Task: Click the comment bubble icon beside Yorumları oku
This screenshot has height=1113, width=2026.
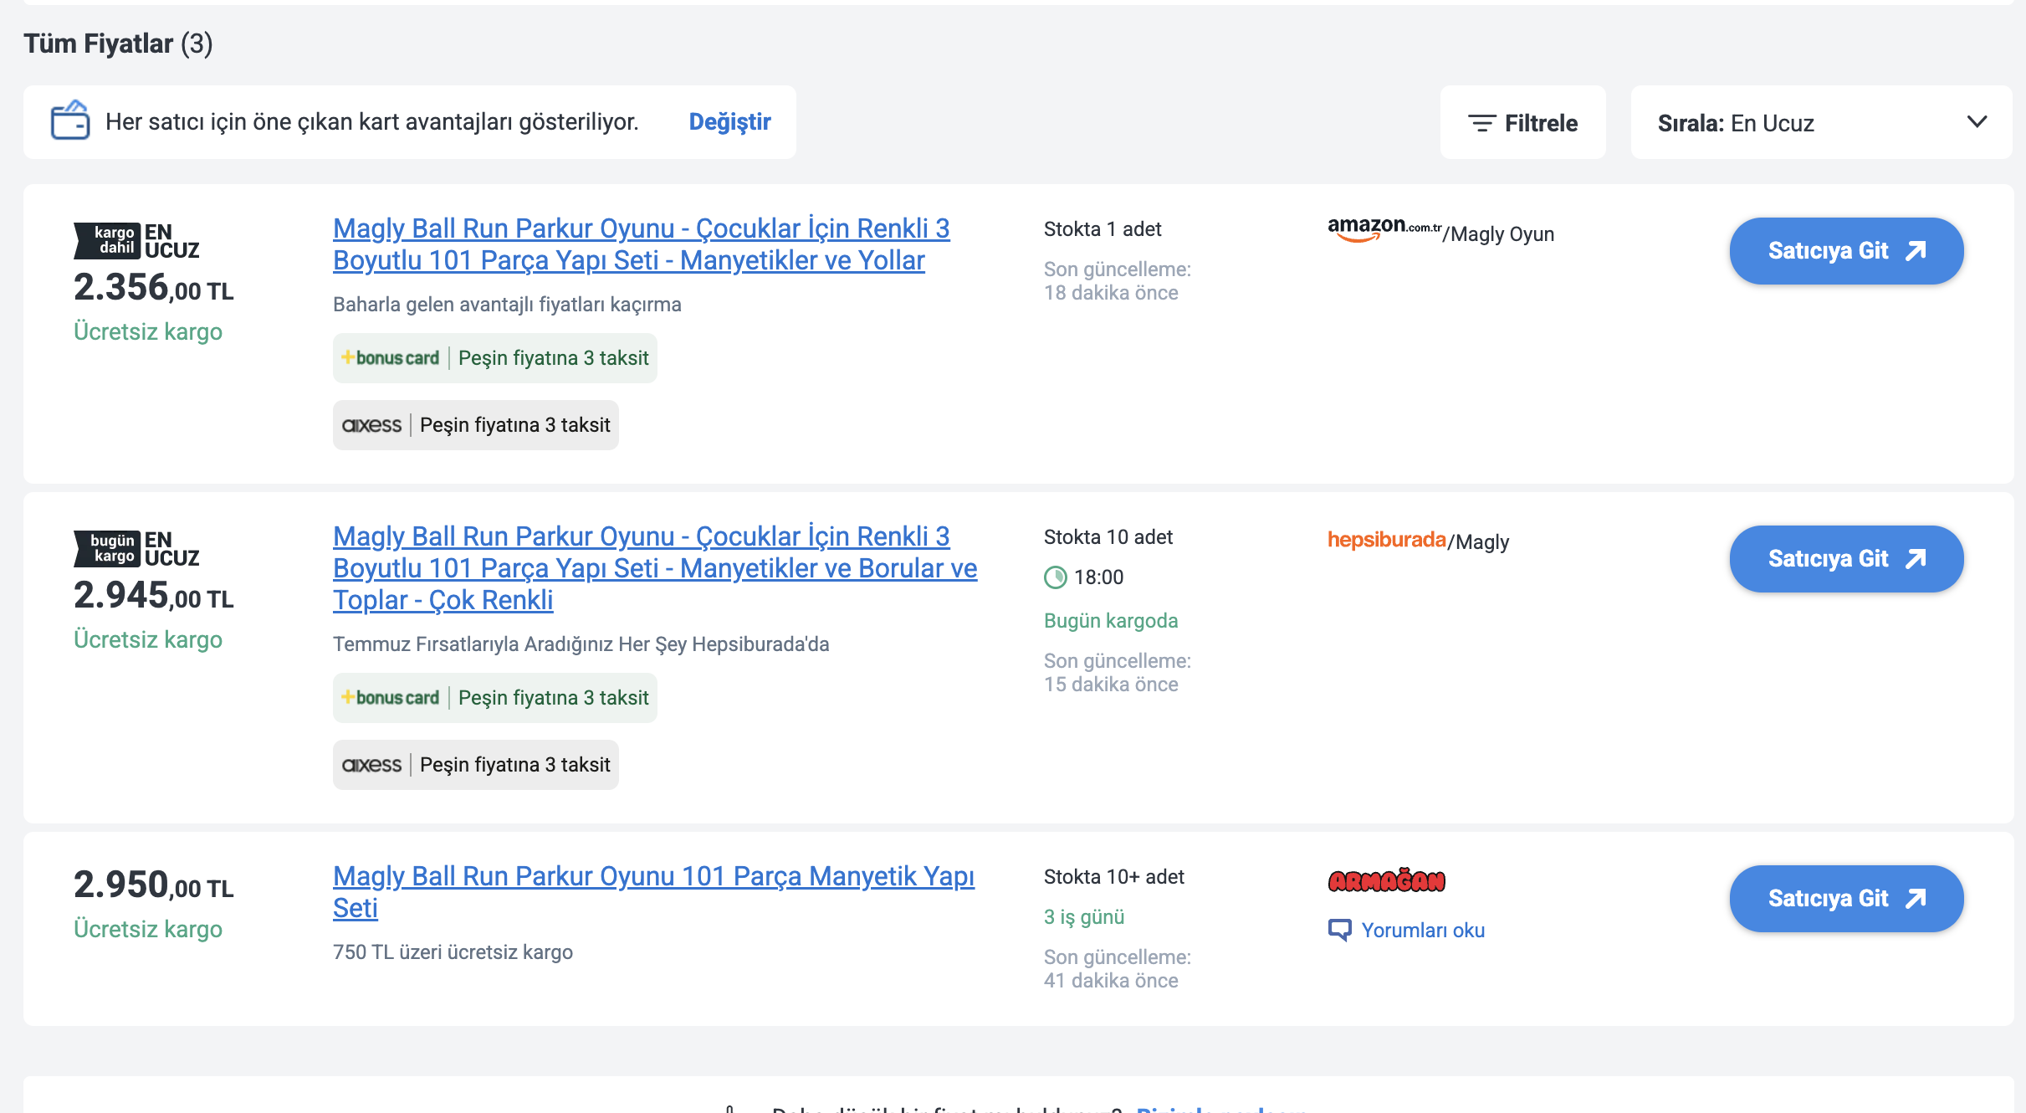Action: pos(1339,930)
